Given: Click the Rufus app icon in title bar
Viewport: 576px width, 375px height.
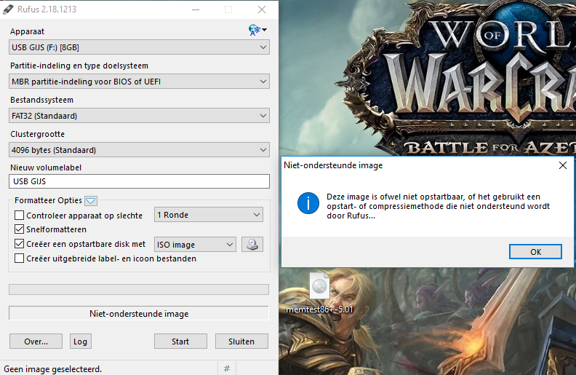Looking at the screenshot, I should 8,9.
